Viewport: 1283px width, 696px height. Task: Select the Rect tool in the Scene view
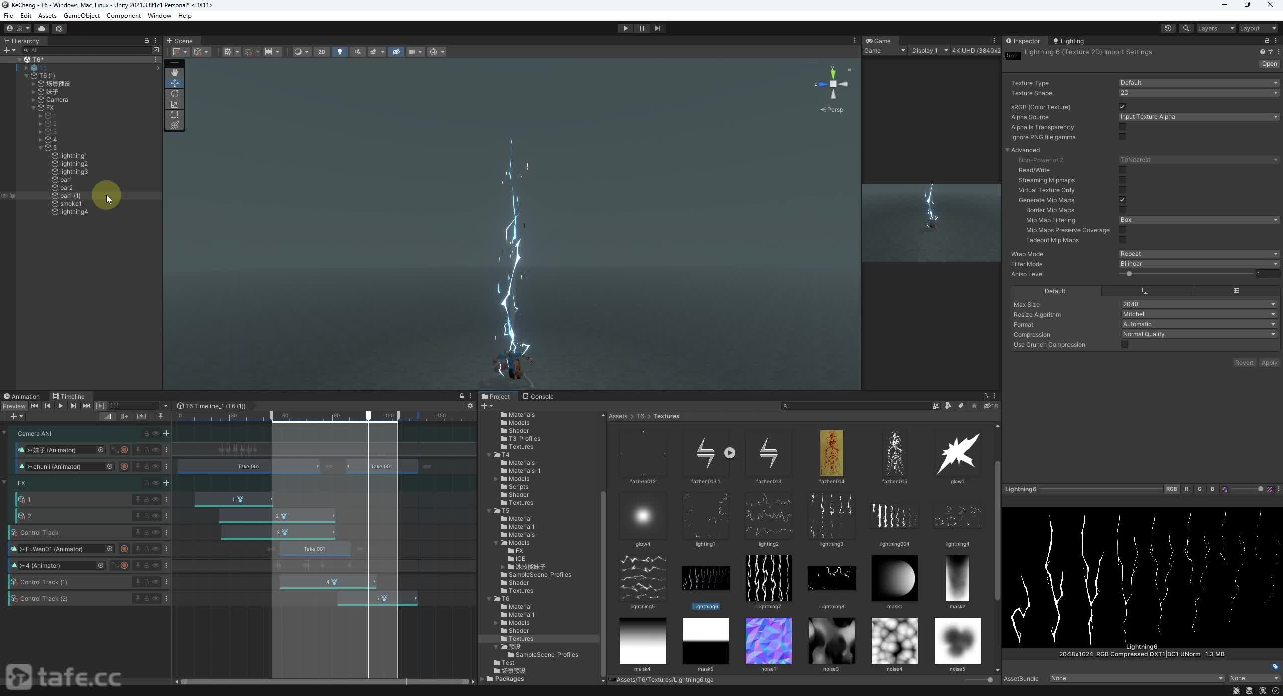click(x=174, y=114)
